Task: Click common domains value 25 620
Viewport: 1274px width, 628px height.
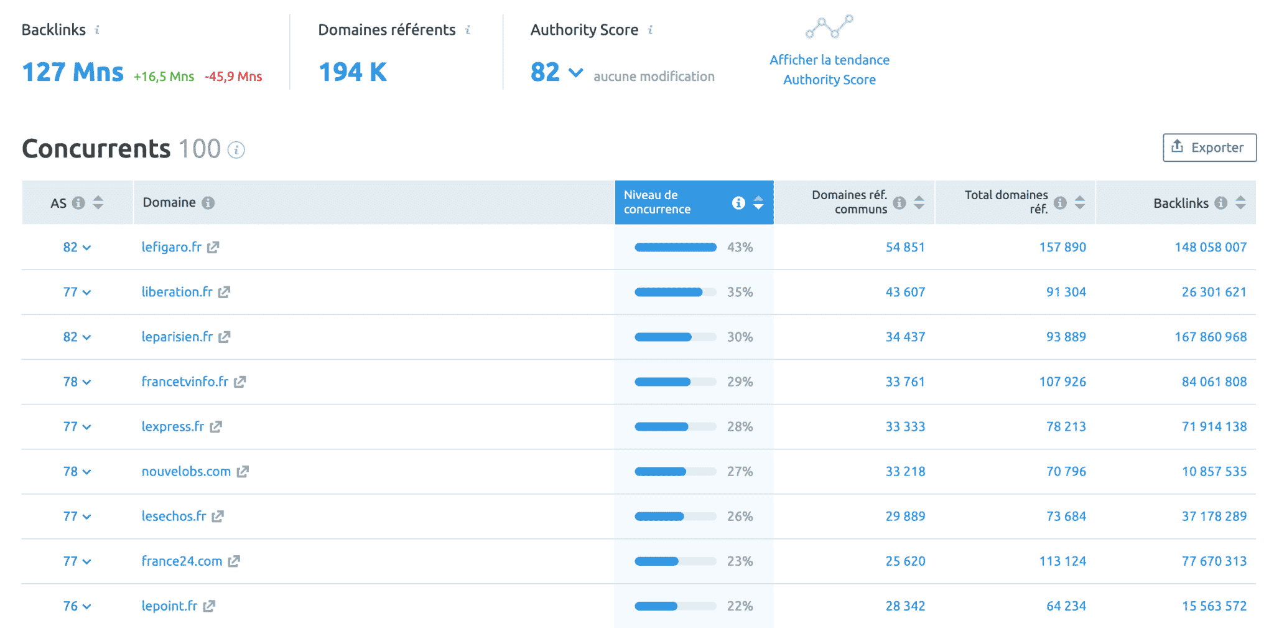Action: [905, 561]
